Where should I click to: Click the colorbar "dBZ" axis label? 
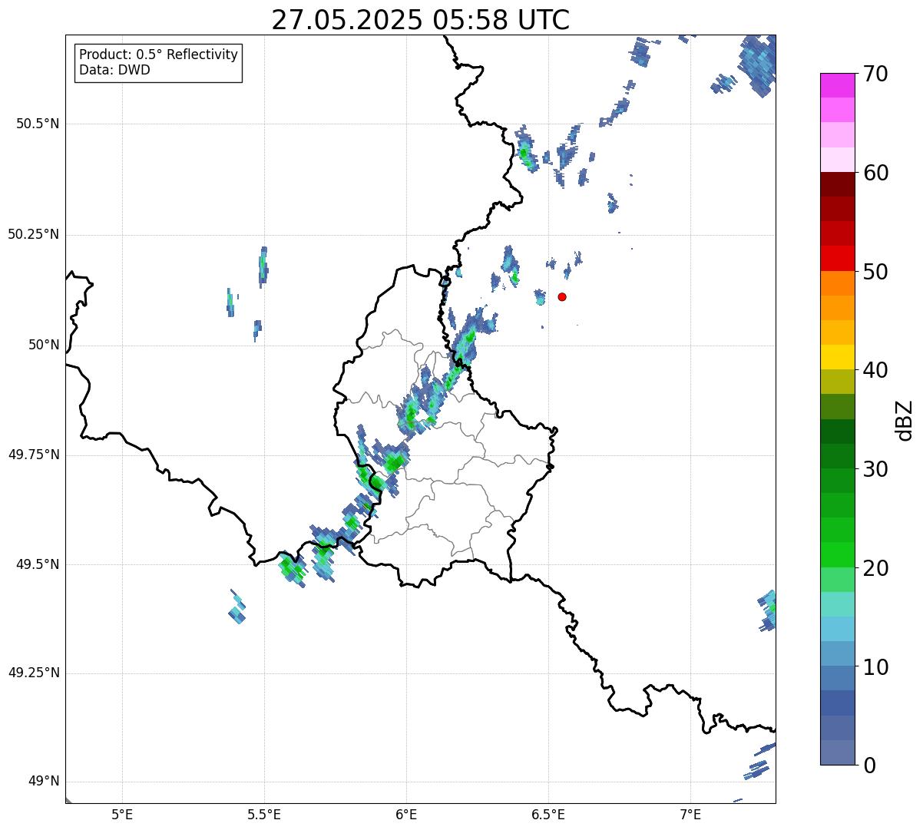pos(905,420)
